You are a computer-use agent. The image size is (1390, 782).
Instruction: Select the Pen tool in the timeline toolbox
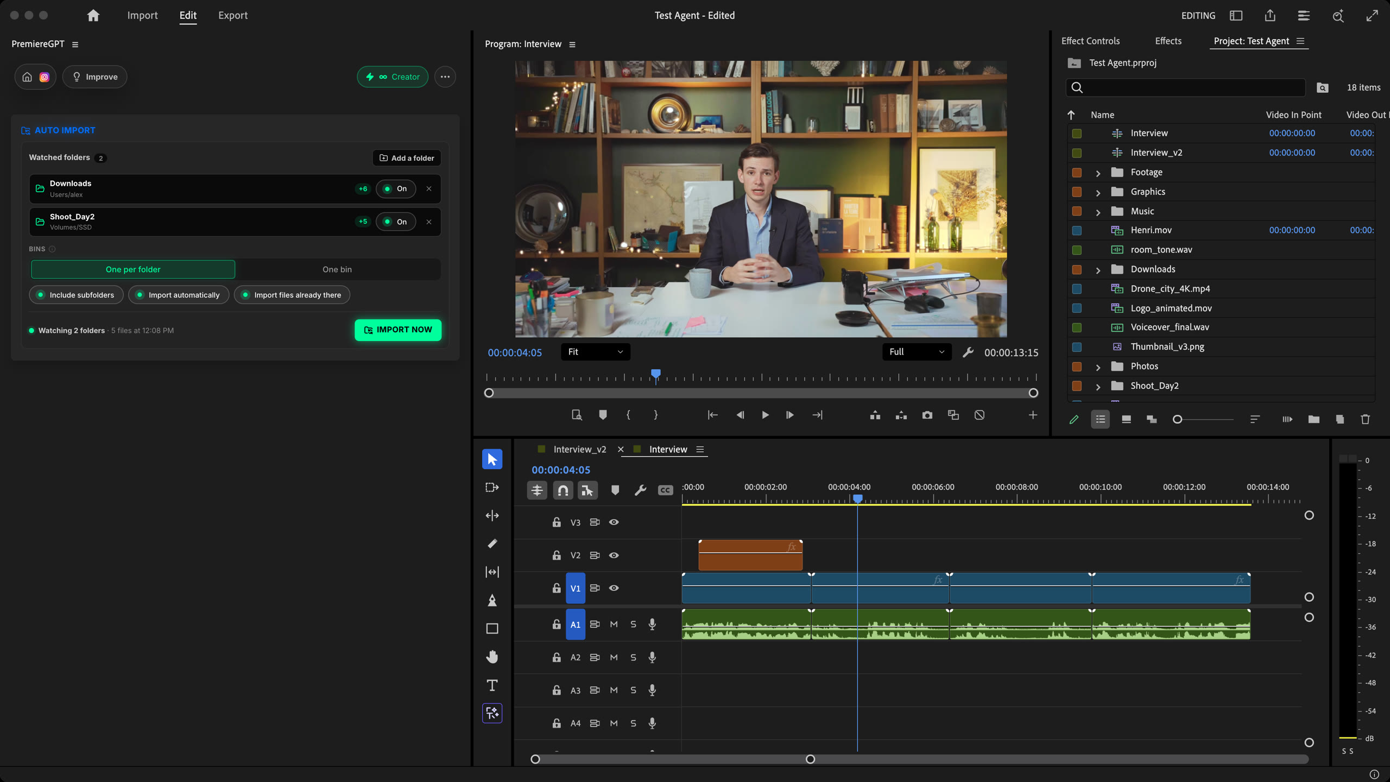(x=492, y=600)
